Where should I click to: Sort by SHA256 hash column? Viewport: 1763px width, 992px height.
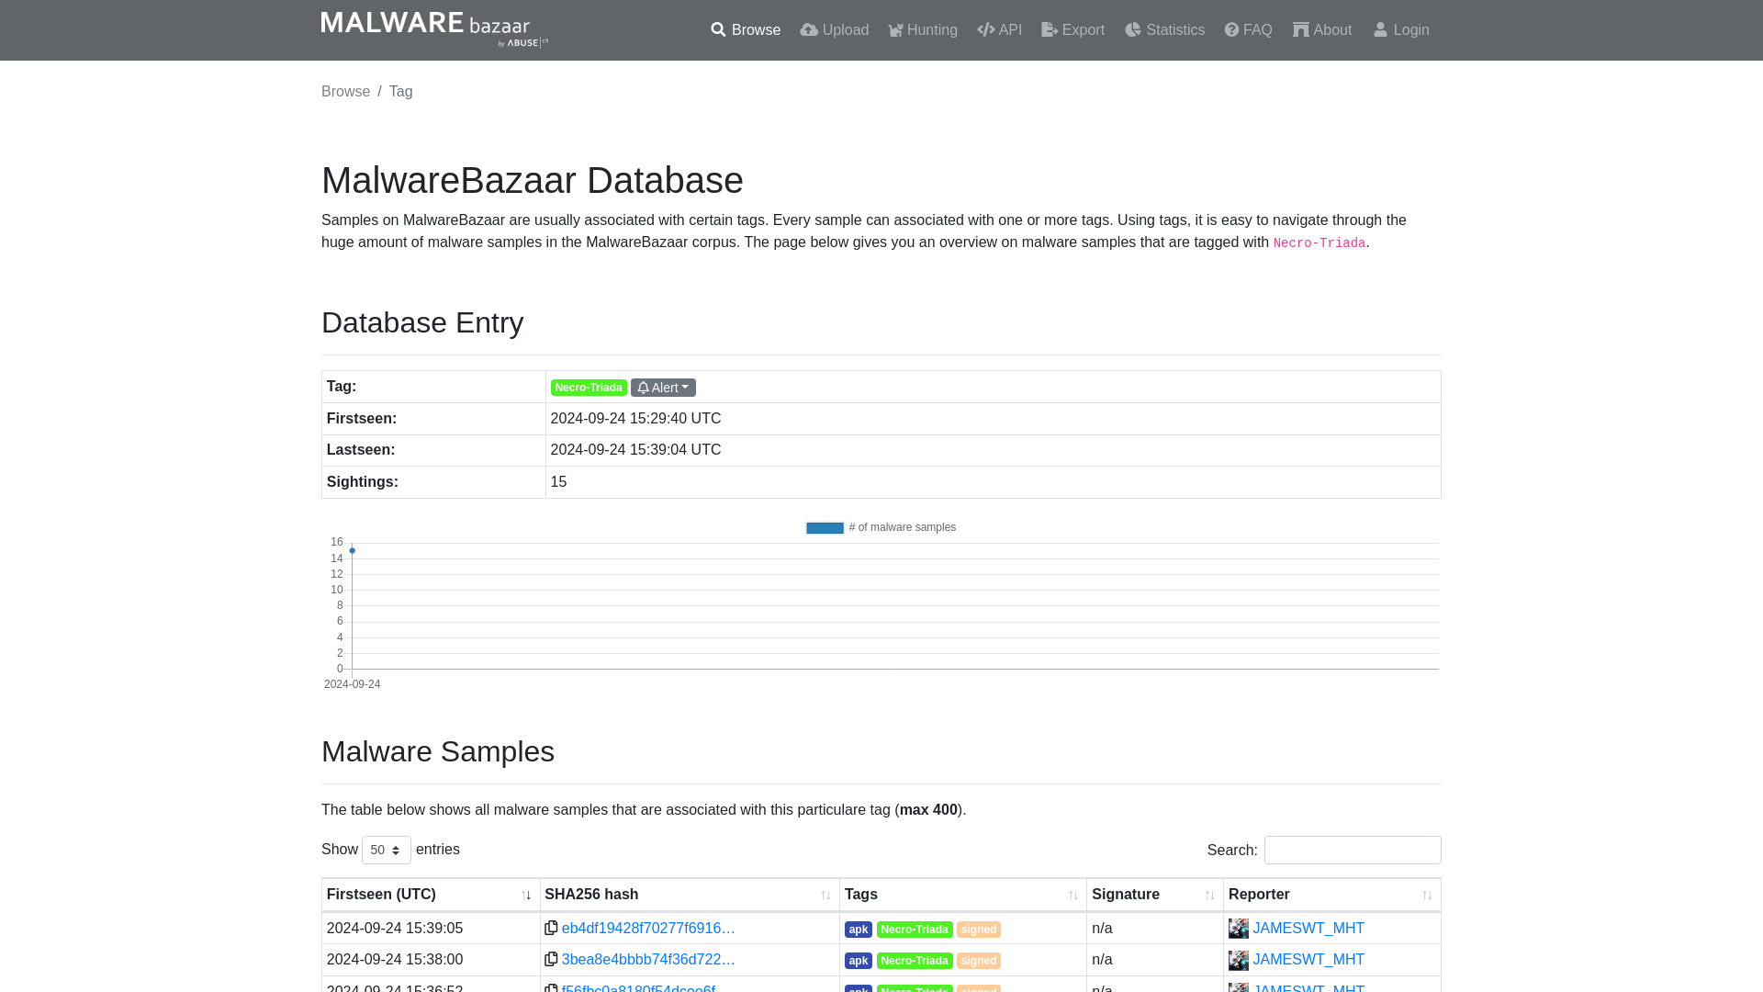690,895
